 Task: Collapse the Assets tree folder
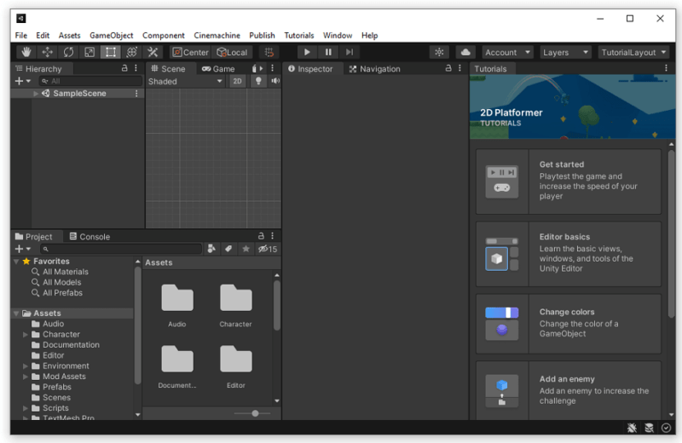click(16, 313)
